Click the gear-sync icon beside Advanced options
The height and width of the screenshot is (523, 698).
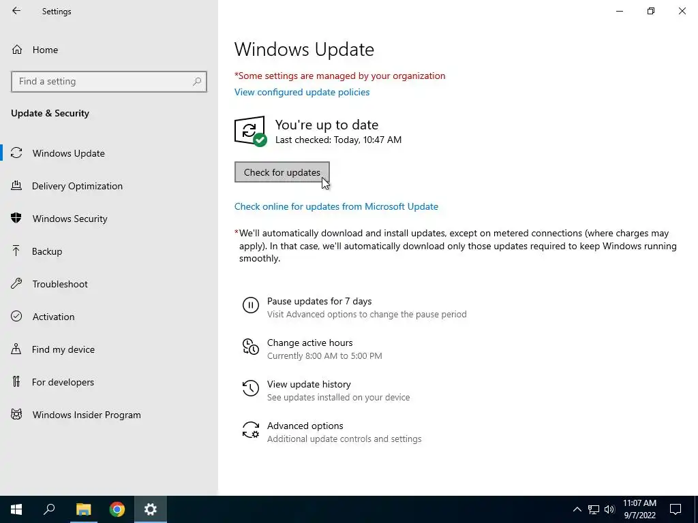[251, 430]
